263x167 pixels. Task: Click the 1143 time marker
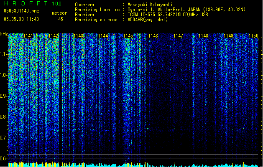click(x=78, y=36)
